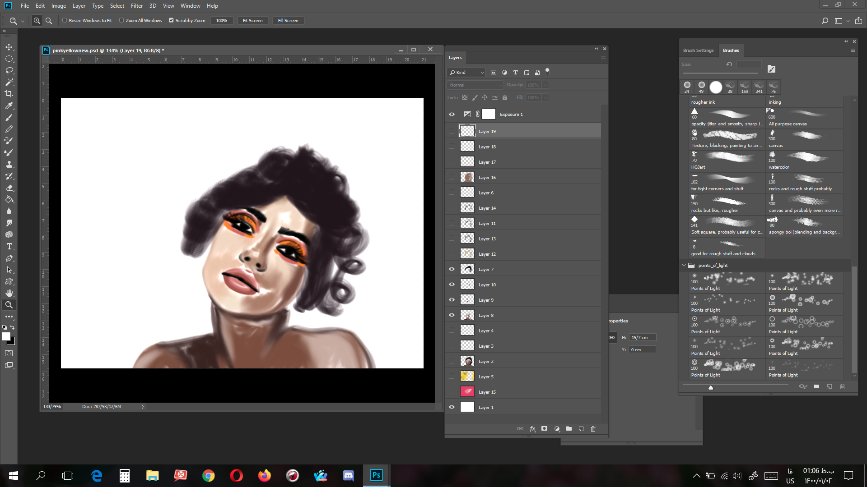Open the Window menu

point(190,6)
